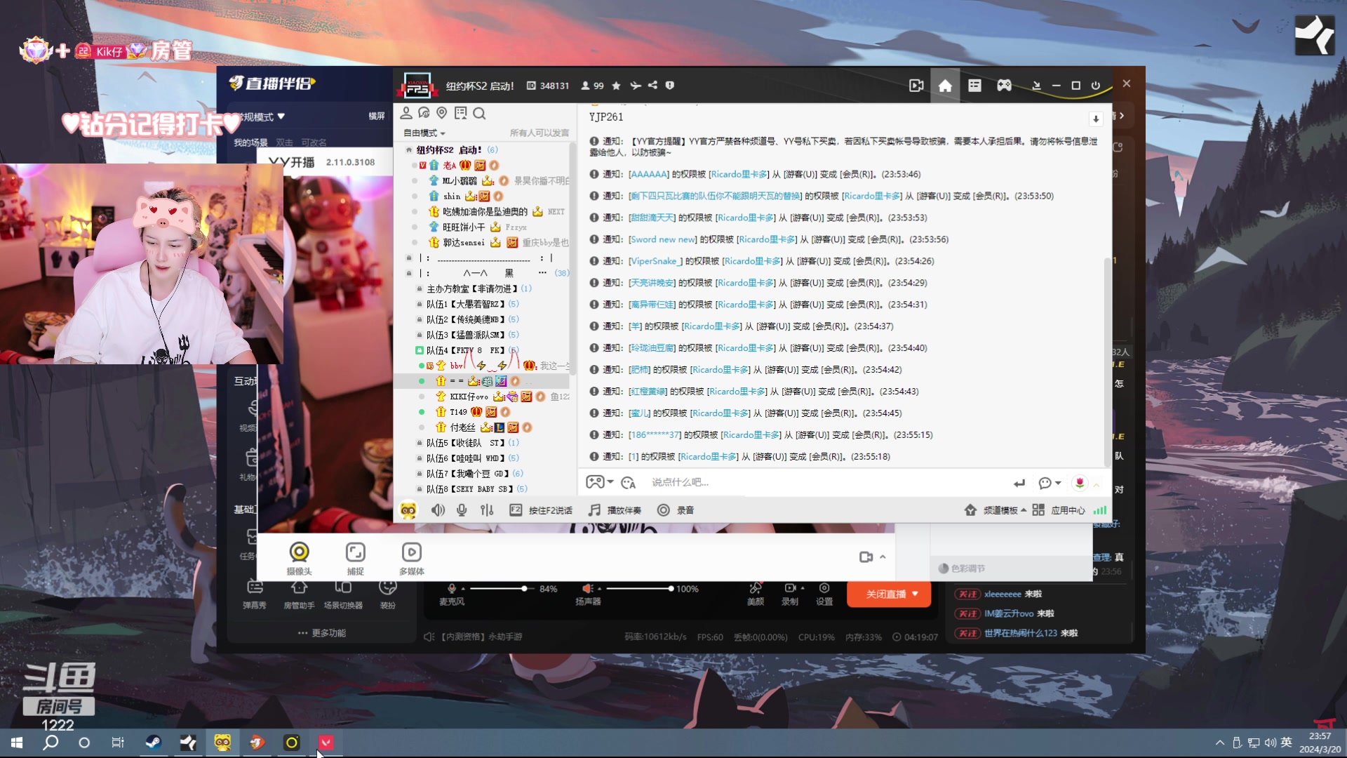Favorite the channel with star icon
1347x758 pixels.
(616, 86)
